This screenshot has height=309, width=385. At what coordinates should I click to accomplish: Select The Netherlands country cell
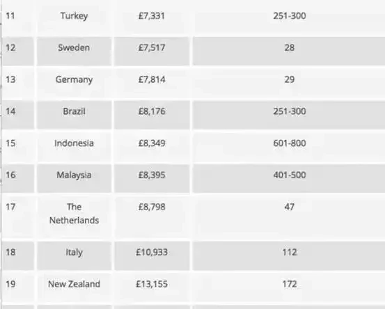pos(74,217)
